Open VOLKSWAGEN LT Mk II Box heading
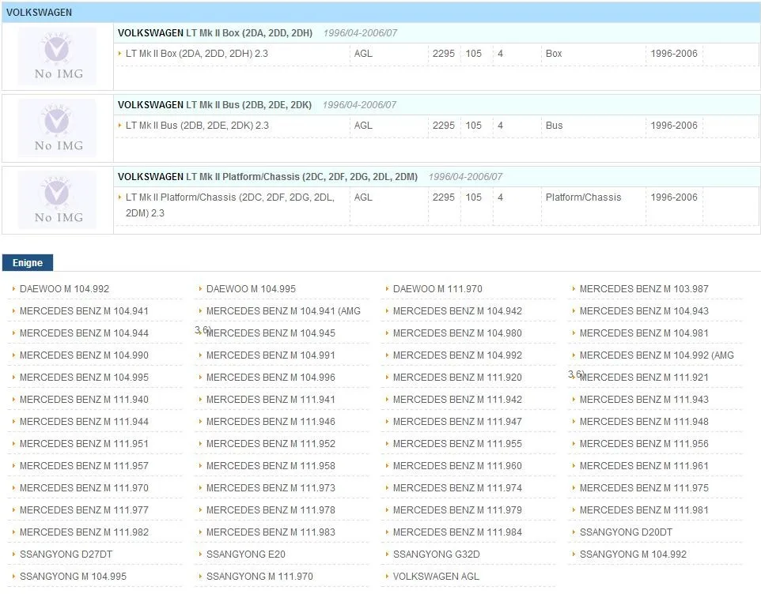The height and width of the screenshot is (594, 761). 215,33
